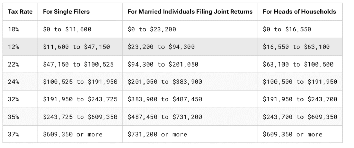Select the 12% tax rate cell
The height and width of the screenshot is (148, 354).
click(13, 47)
